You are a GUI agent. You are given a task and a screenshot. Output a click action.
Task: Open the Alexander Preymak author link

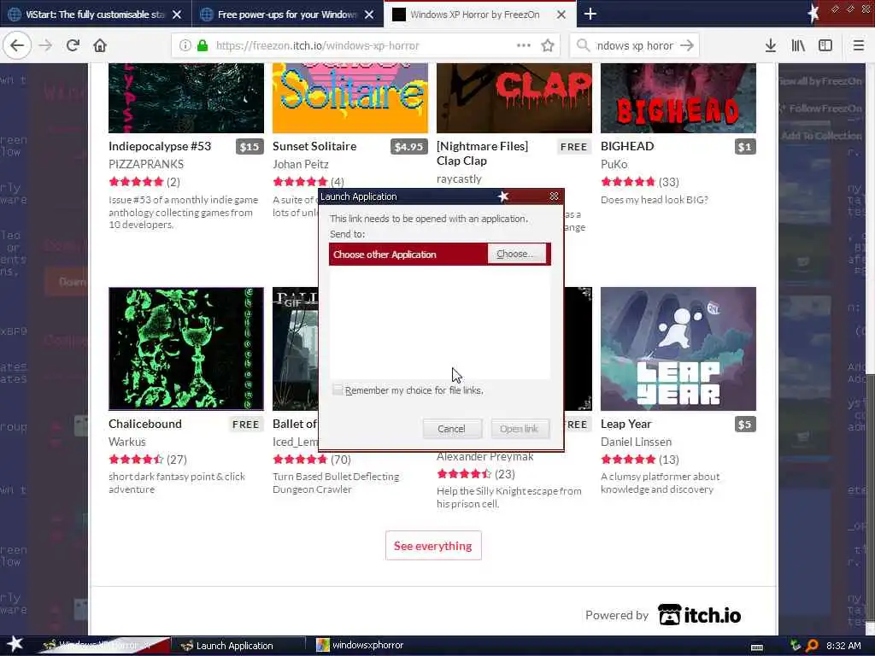tap(485, 457)
